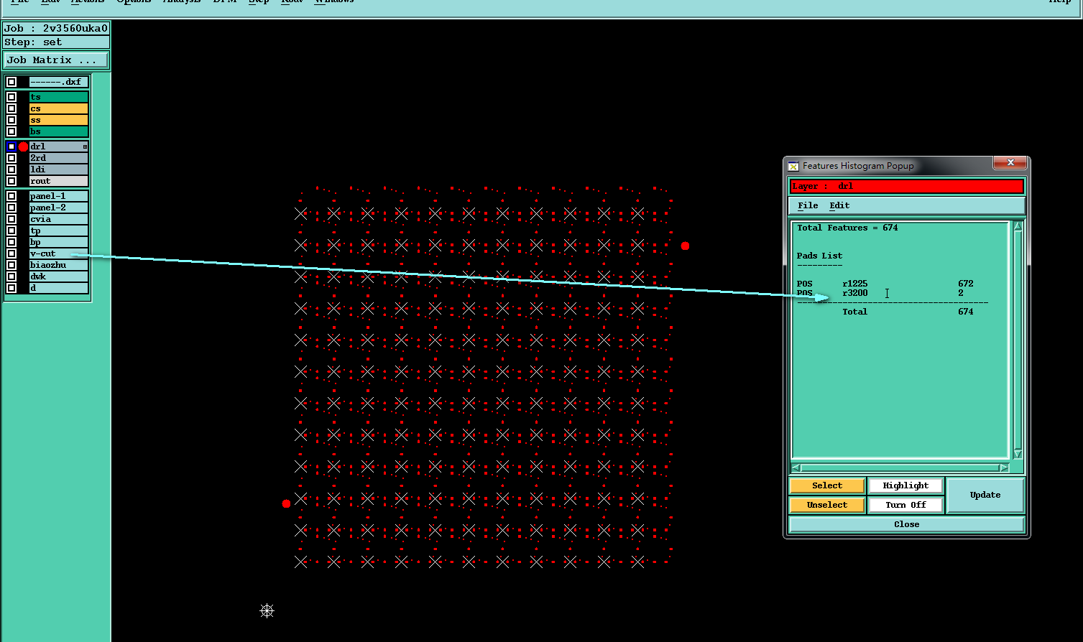Image resolution: width=1083 pixels, height=642 pixels.
Task: Toggle the ------.dxf layer checkbox
Action: coord(11,82)
